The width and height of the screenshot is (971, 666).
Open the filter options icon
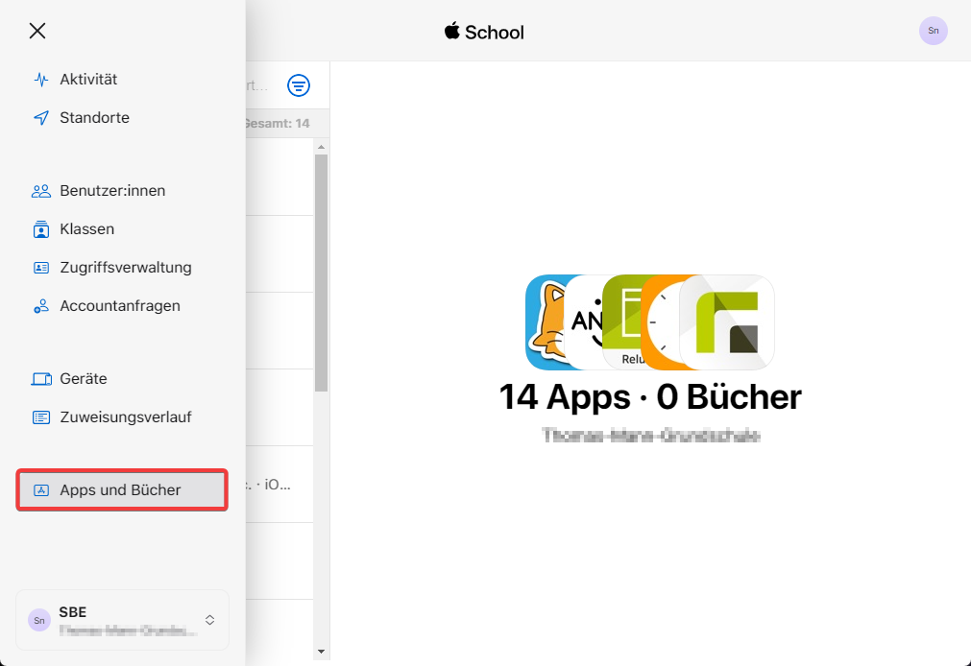[x=299, y=85]
